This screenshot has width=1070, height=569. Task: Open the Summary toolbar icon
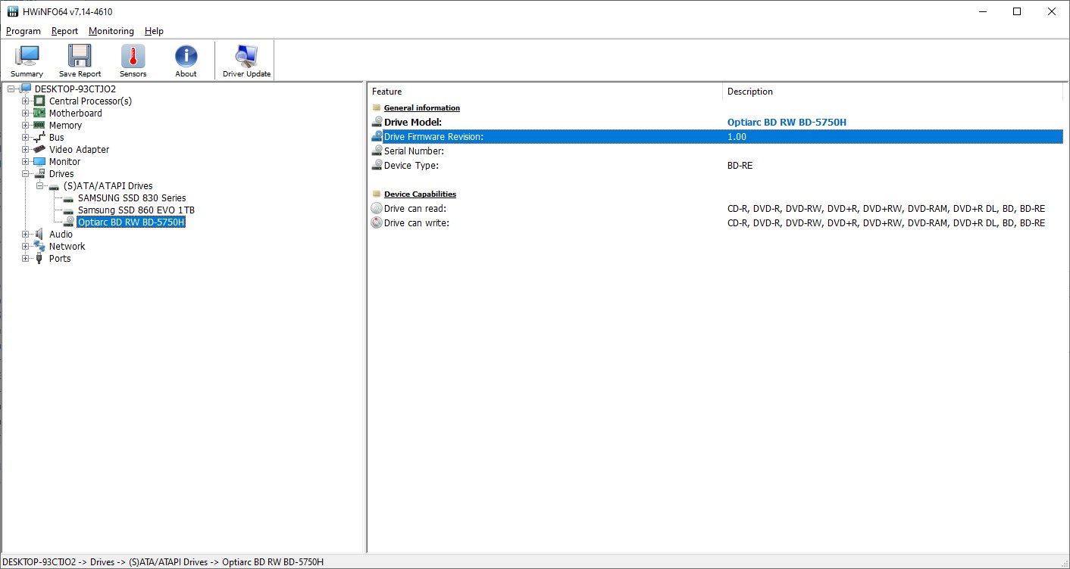(27, 57)
